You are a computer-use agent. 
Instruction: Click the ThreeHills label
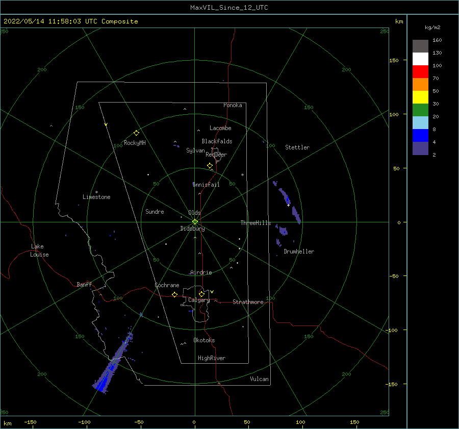256,223
